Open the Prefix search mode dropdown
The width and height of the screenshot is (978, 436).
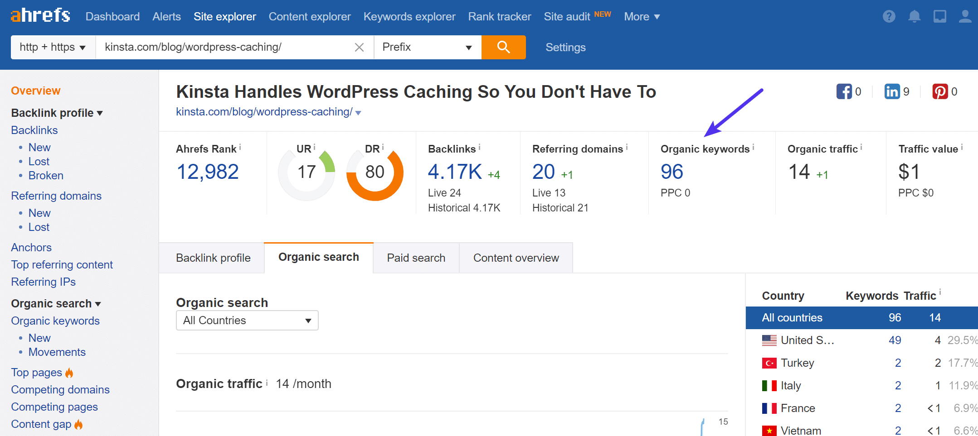click(x=426, y=47)
